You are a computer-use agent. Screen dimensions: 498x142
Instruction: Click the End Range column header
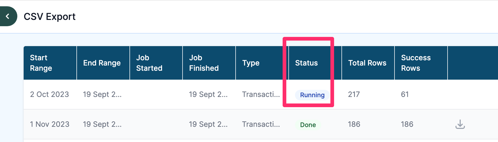click(x=102, y=63)
